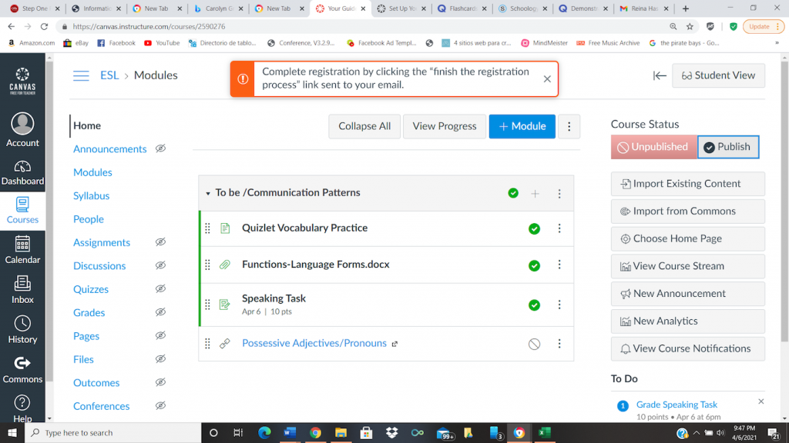Open the Calendar from the Canvas sidebar
The height and width of the screenshot is (443, 789).
click(x=22, y=250)
